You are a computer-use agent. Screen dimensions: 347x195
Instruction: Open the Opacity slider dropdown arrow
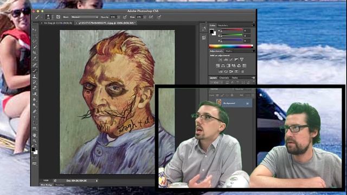[119, 17]
